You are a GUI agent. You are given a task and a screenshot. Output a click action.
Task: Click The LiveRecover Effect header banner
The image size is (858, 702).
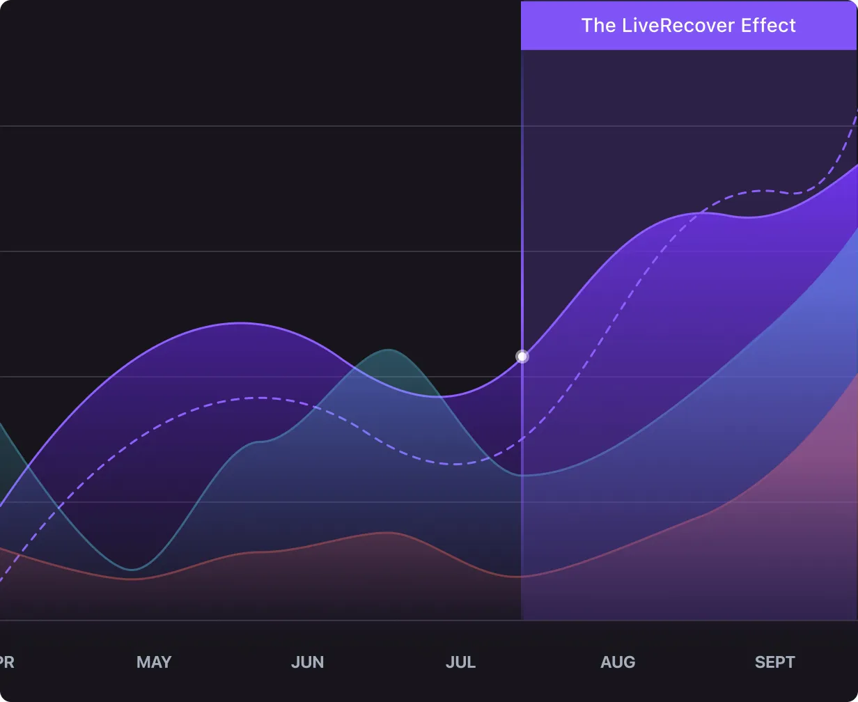(689, 25)
